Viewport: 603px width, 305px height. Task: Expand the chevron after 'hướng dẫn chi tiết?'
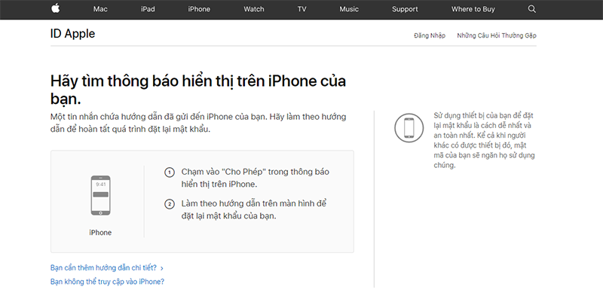tap(162, 269)
